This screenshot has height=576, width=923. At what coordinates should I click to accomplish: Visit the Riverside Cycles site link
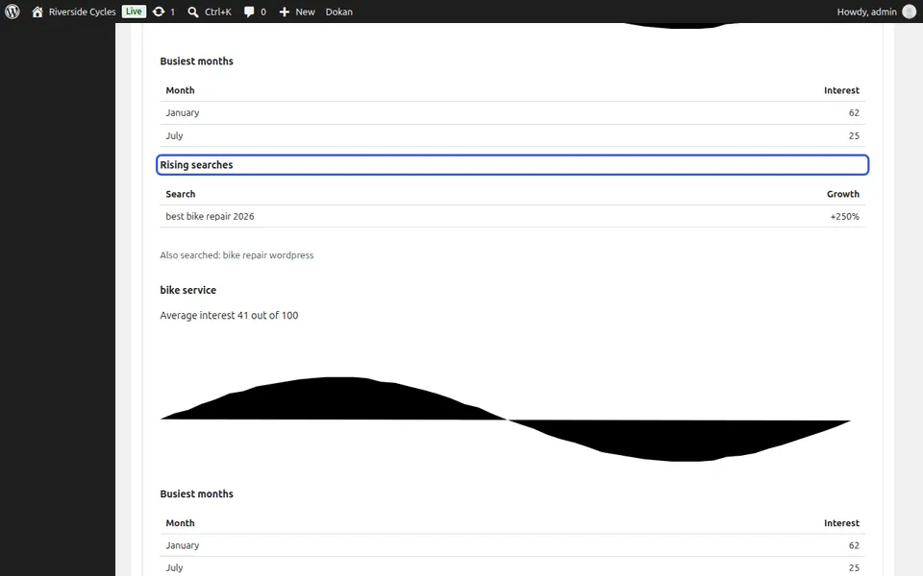click(82, 12)
